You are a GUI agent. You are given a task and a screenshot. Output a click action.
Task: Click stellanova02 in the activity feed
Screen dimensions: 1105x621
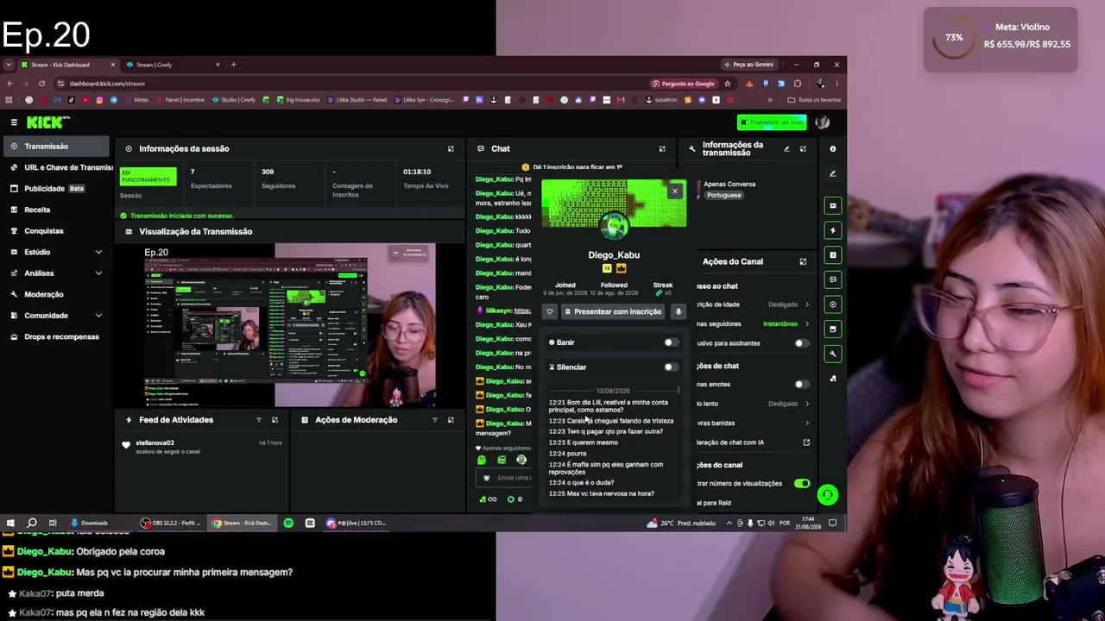point(155,443)
